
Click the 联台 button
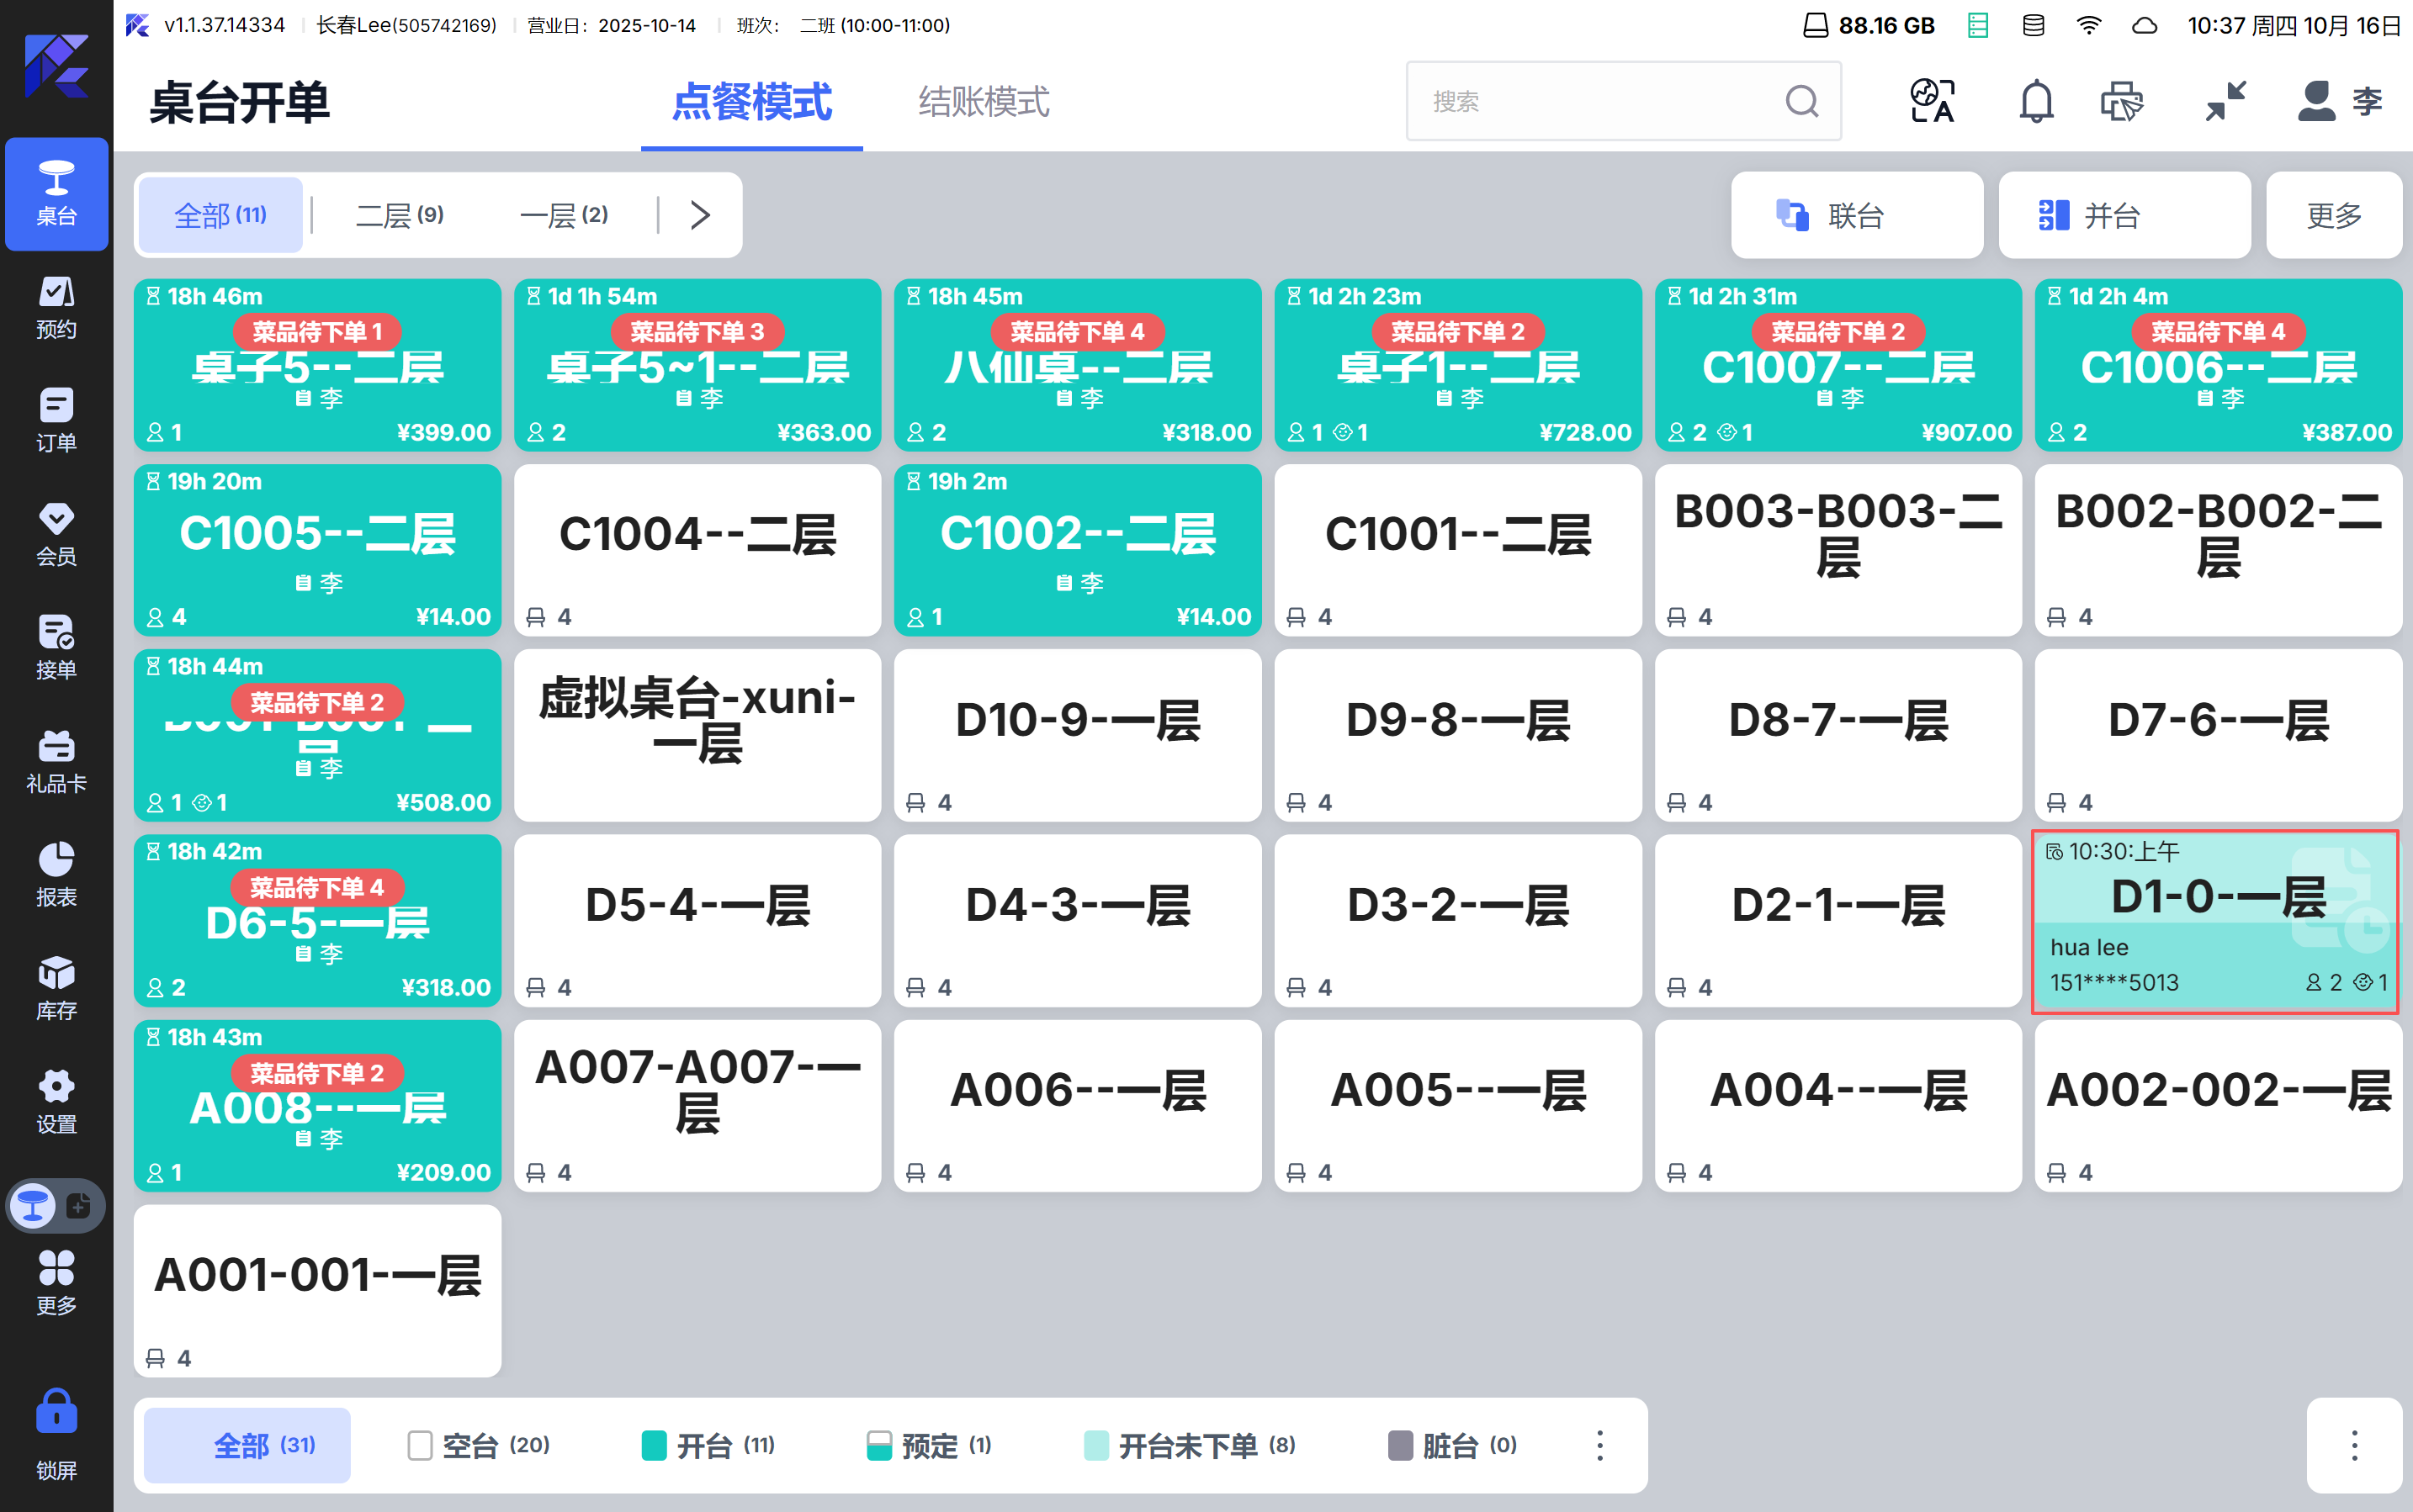[1856, 215]
